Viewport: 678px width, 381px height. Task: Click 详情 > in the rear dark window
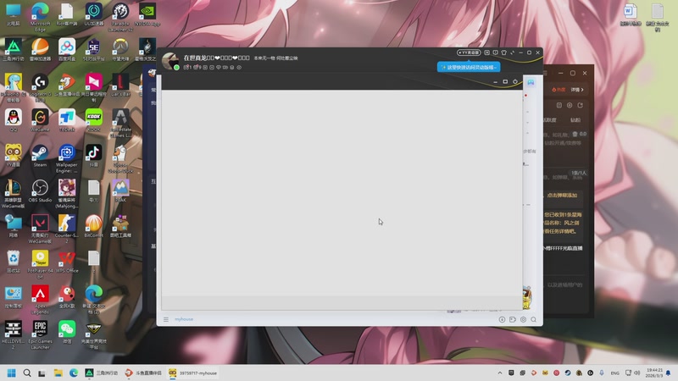[577, 90]
